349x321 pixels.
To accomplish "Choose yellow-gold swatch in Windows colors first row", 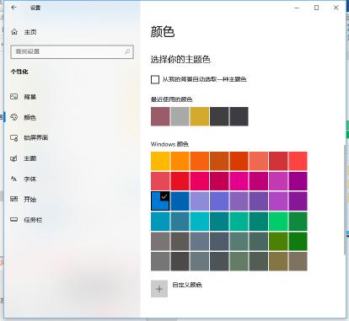I will 160,161.
